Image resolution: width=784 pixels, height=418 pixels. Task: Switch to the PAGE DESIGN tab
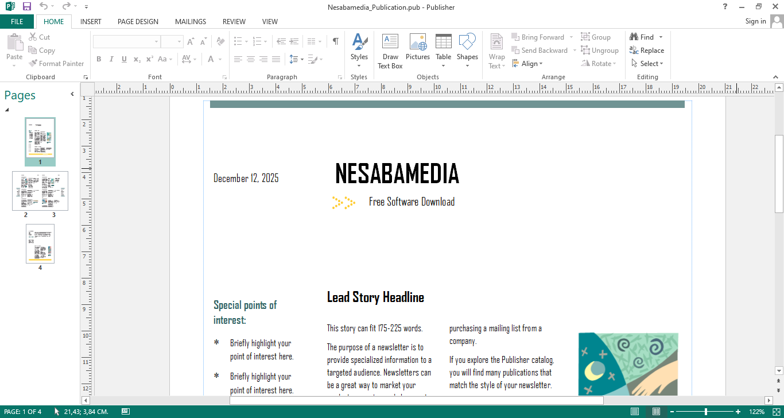click(138, 22)
